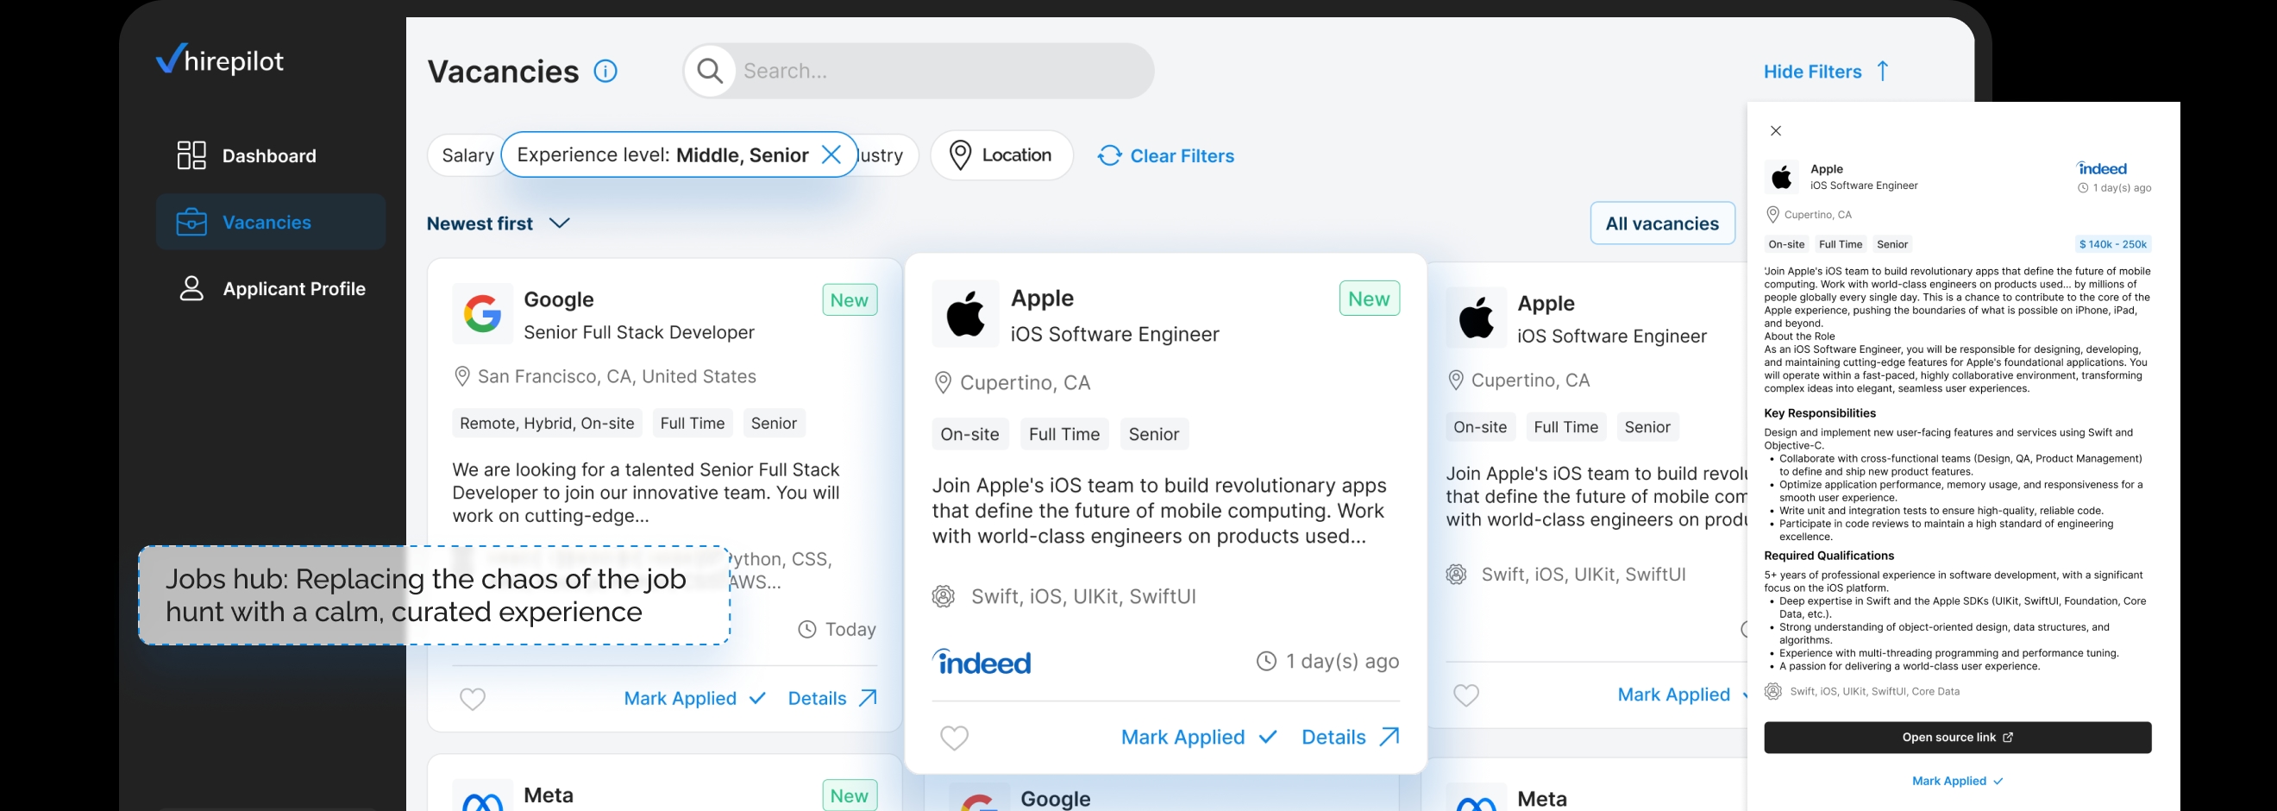Open the Dashboard from the sidebar

[269, 155]
